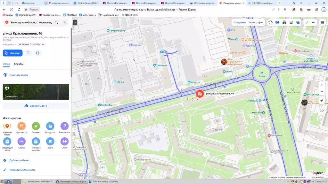Image resolution: width=328 pixels, height=184 pixels.
Task: Select the Хорошие места nearby category icon
Action: point(7,126)
